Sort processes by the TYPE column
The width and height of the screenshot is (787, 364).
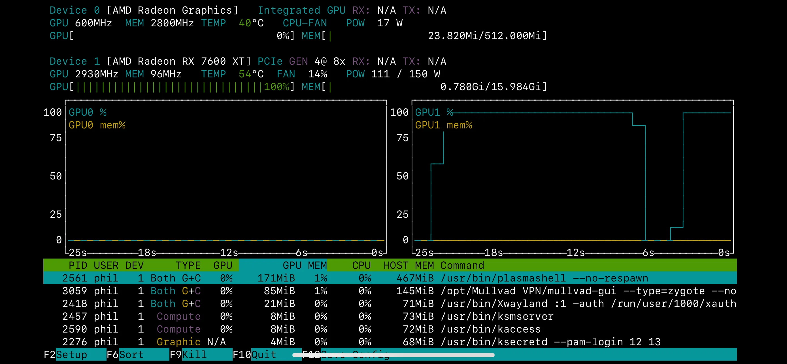pyautogui.click(x=188, y=265)
